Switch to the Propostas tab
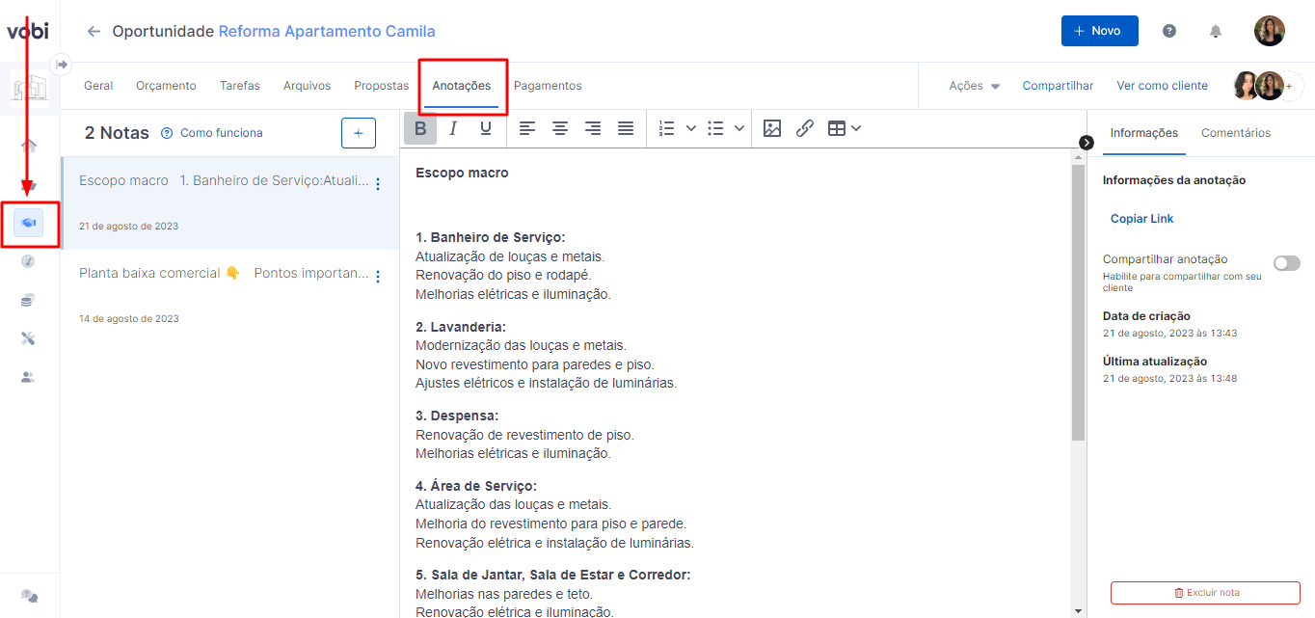Image resolution: width=1315 pixels, height=618 pixels. click(381, 86)
